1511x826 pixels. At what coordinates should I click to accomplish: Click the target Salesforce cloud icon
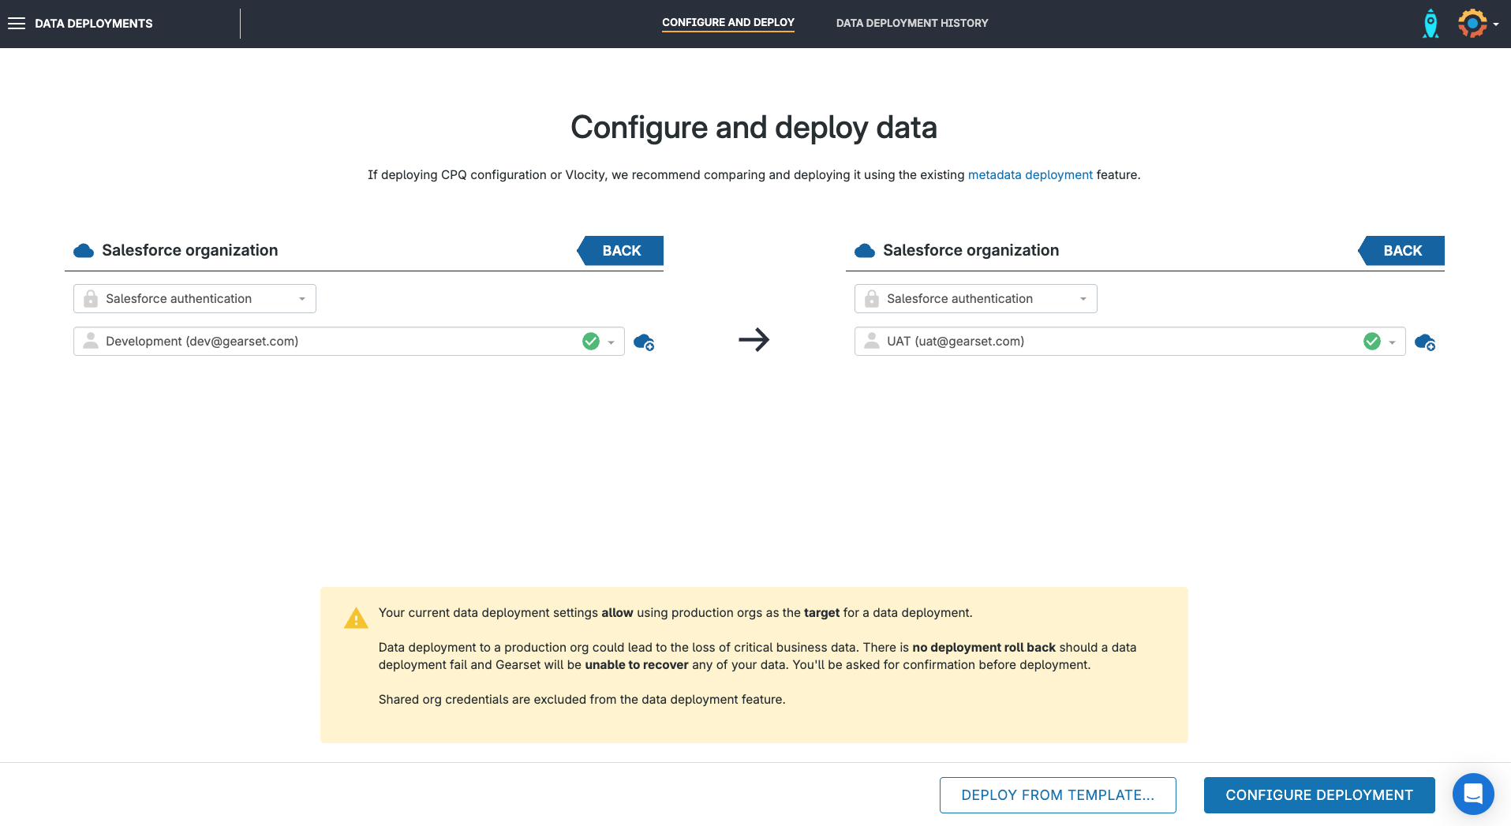point(865,251)
